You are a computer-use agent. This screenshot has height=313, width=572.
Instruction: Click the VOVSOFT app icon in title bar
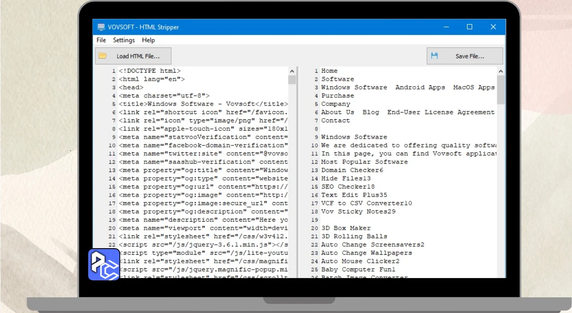(101, 27)
